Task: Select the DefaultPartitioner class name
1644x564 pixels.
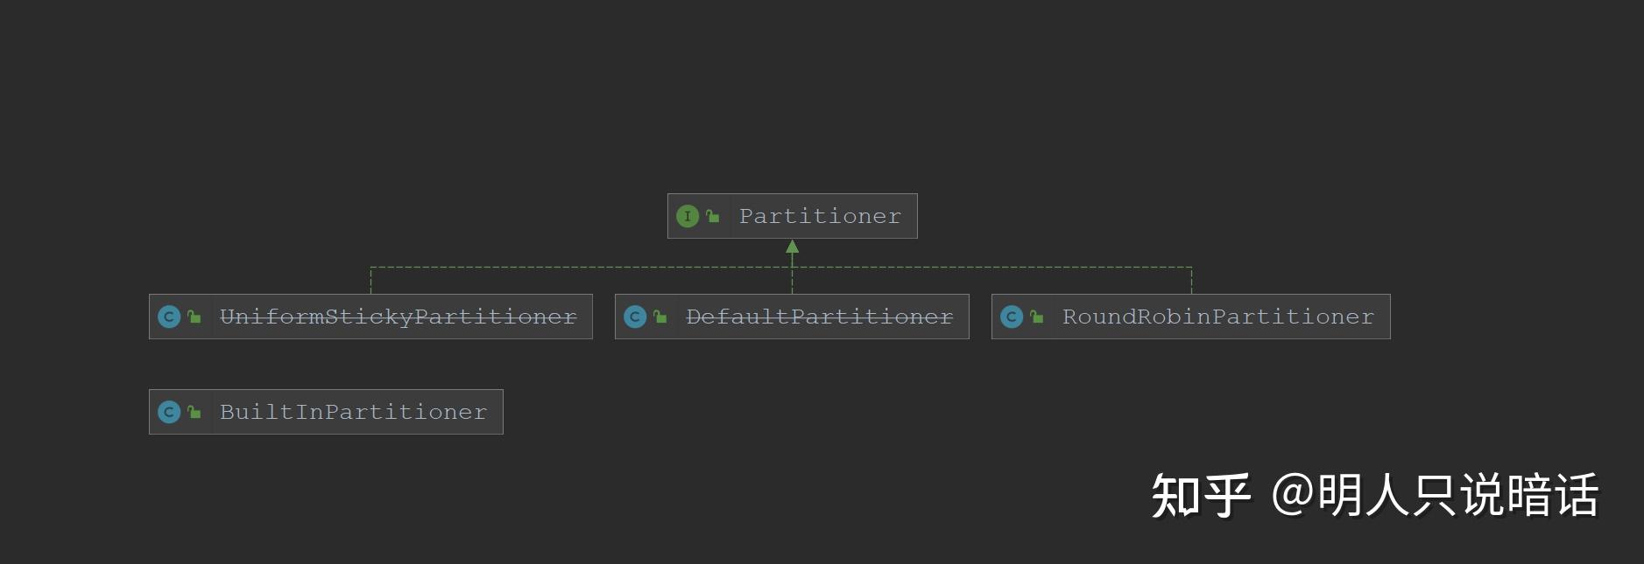Action: [x=819, y=317]
